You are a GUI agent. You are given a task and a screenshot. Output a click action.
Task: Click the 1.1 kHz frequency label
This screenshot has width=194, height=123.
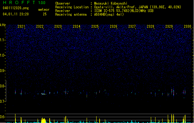(2, 40)
